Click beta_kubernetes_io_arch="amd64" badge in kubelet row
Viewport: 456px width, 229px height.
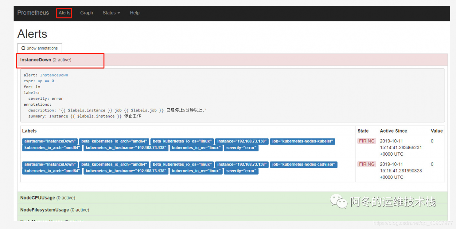(x=114, y=141)
